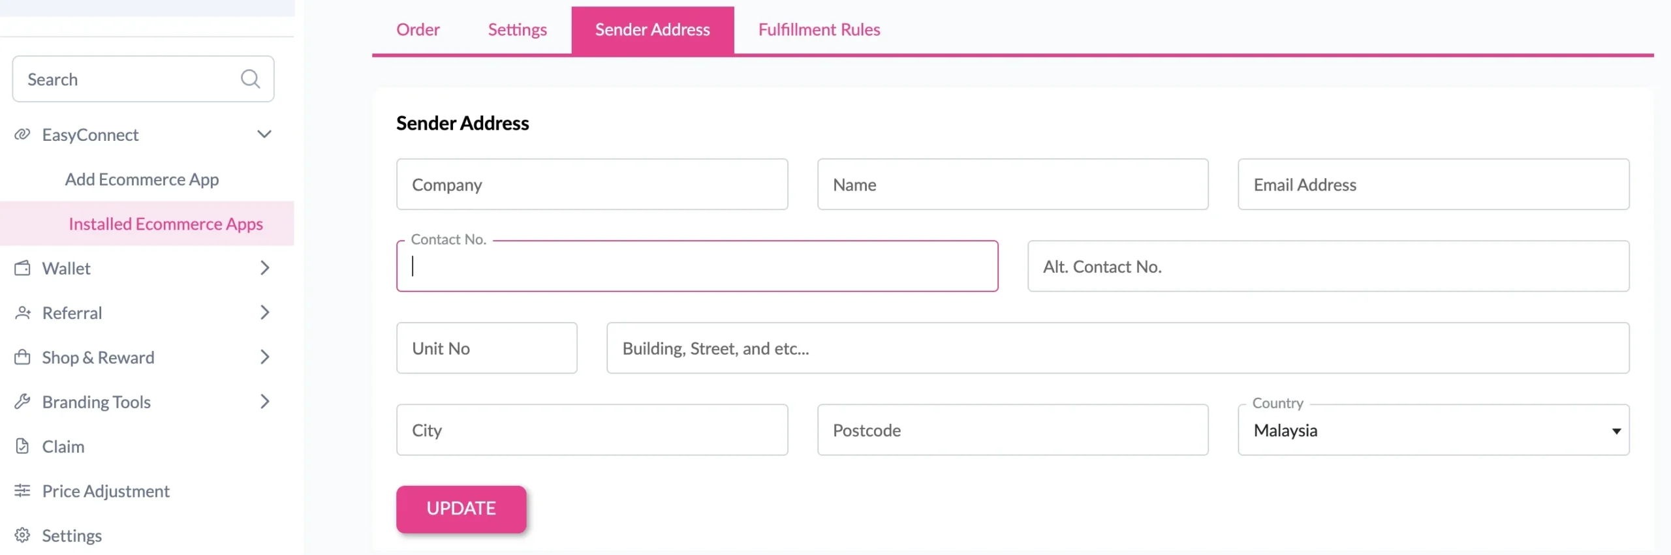Collapse the EasyConnect menu chevron
The height and width of the screenshot is (555, 1671).
click(x=264, y=134)
